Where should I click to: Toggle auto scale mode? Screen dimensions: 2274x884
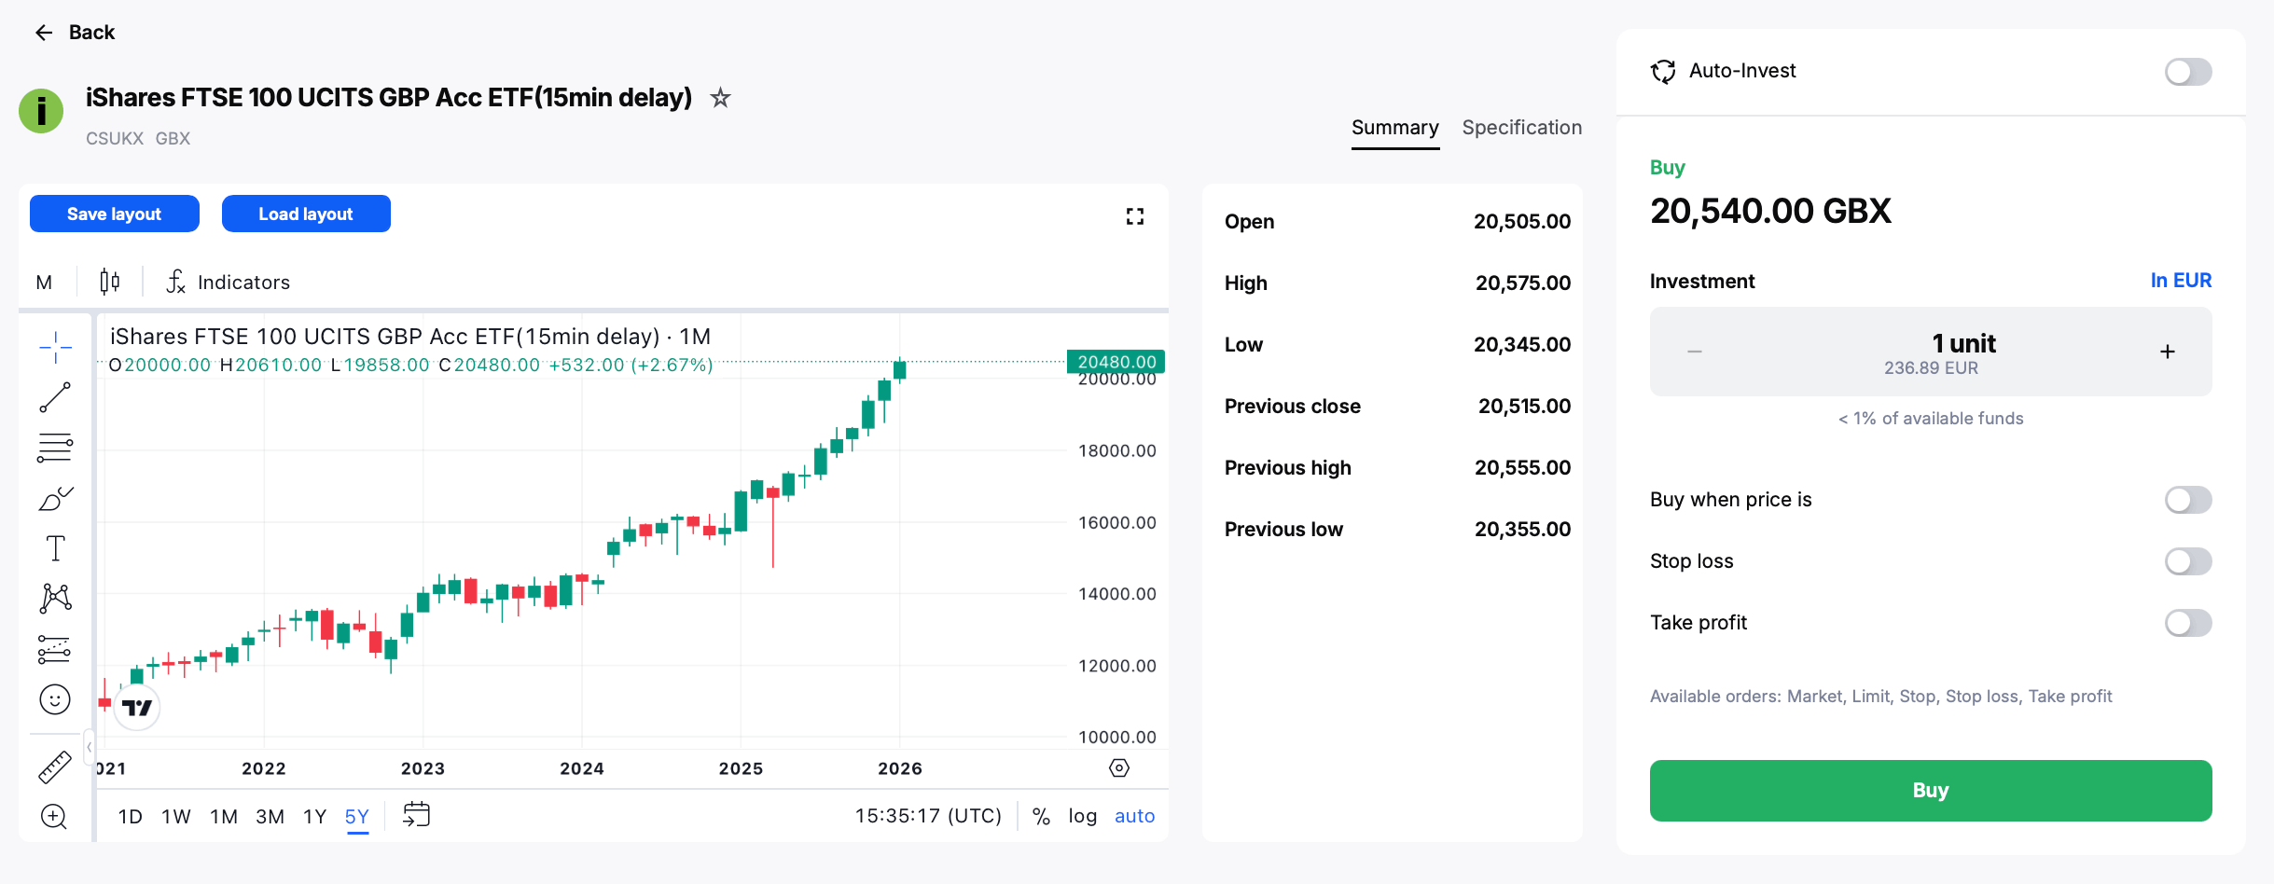click(1134, 816)
